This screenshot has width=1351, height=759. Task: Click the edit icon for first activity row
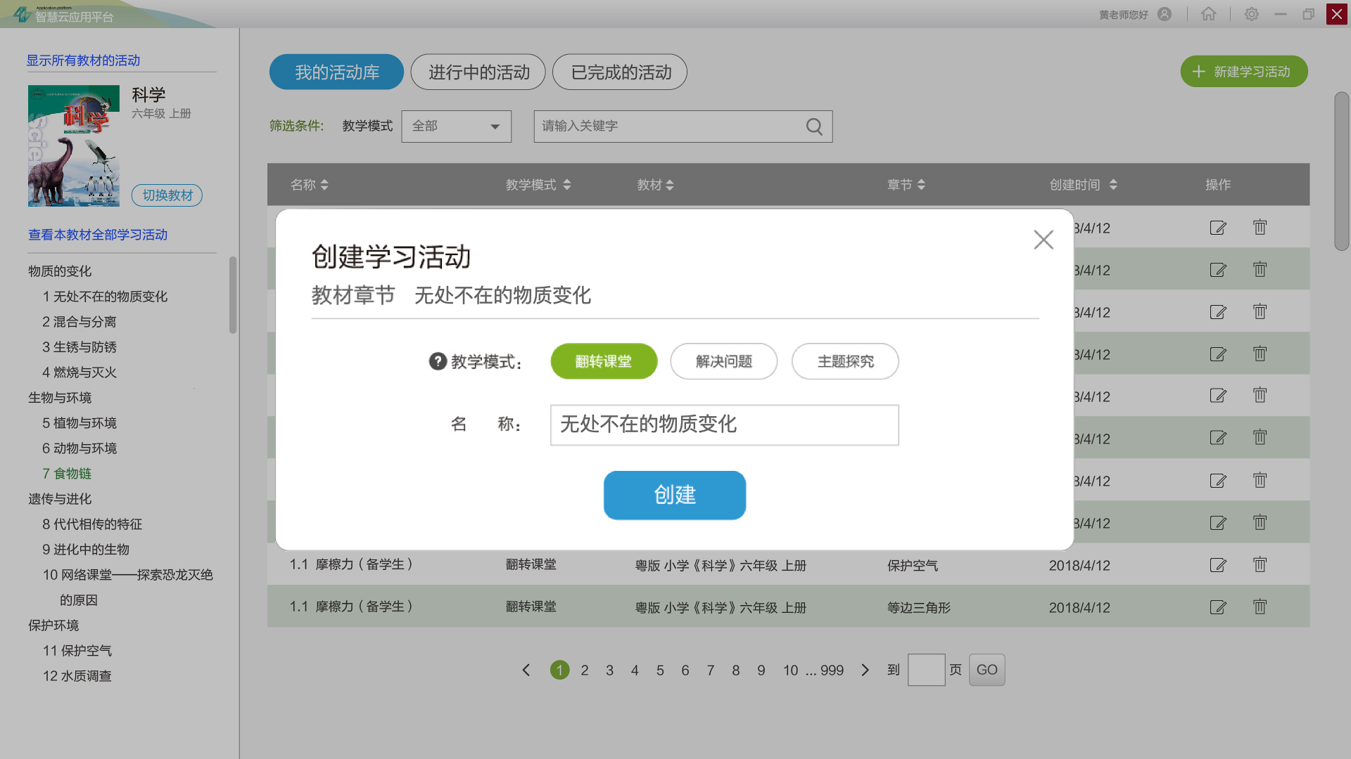click(1218, 226)
